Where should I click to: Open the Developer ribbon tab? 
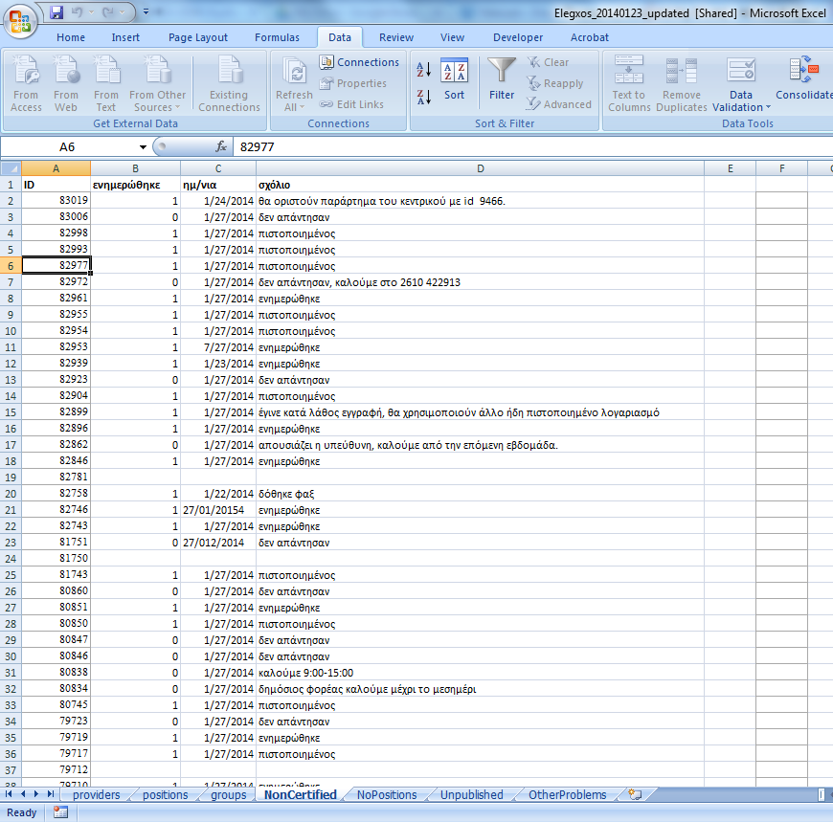518,37
